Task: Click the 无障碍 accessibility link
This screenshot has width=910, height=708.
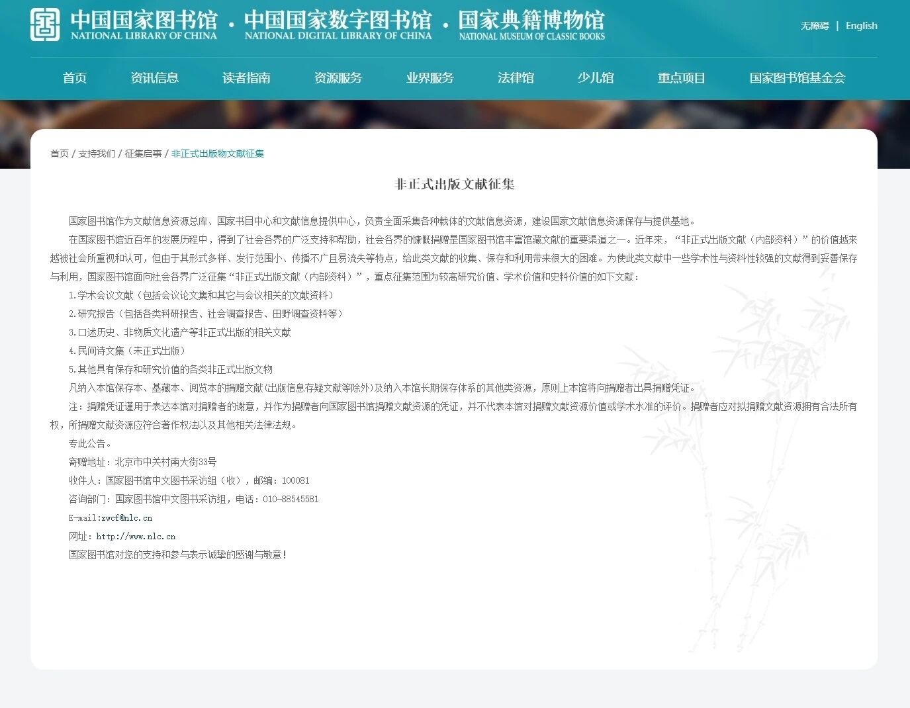Action: click(x=815, y=26)
